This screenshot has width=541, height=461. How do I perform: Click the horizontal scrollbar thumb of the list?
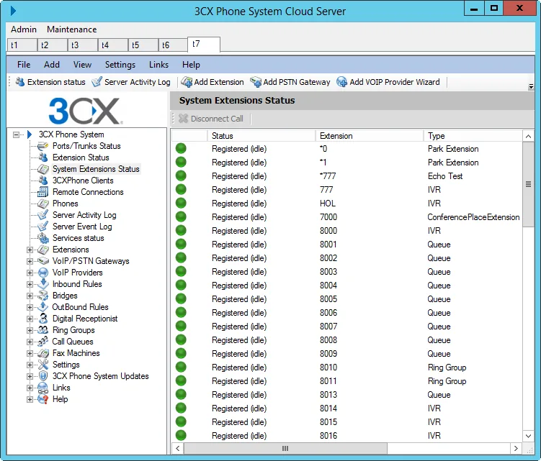tap(285, 448)
